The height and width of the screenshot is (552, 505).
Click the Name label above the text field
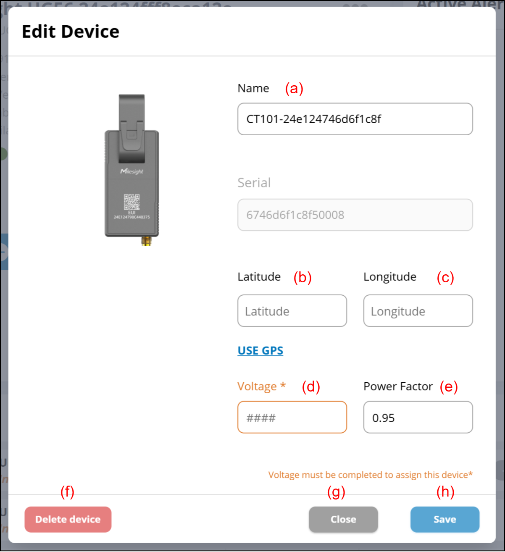point(253,88)
